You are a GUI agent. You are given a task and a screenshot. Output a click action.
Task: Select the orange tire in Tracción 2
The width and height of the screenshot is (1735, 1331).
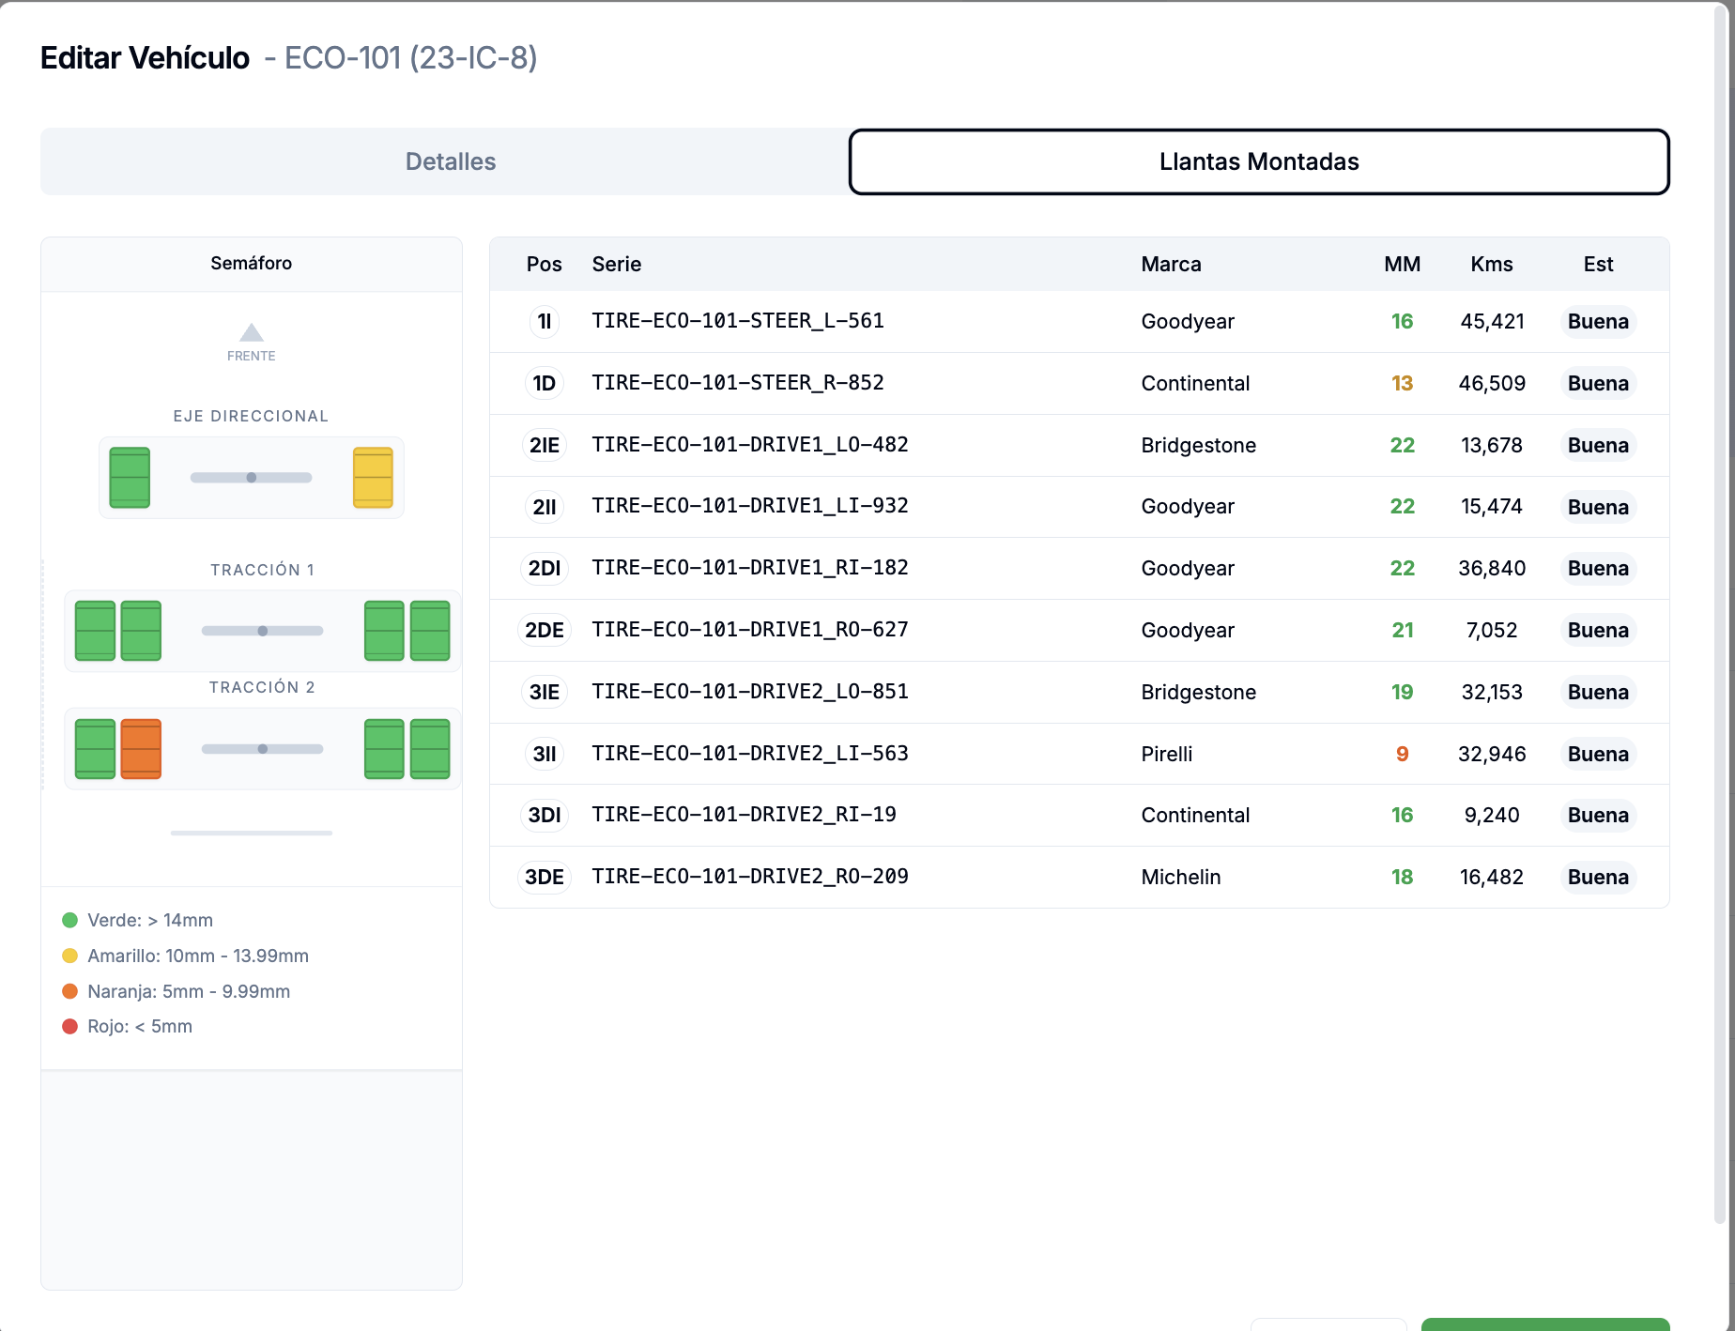click(141, 749)
